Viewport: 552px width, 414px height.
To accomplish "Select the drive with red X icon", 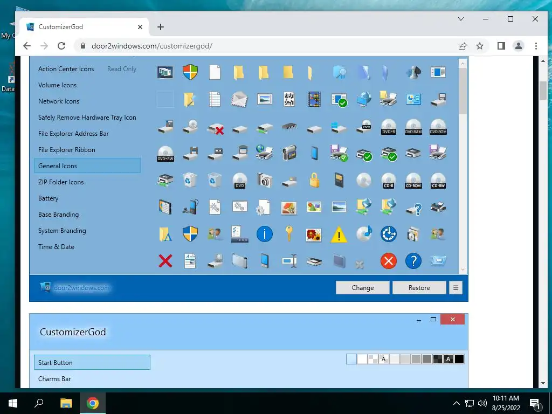I will click(215, 128).
